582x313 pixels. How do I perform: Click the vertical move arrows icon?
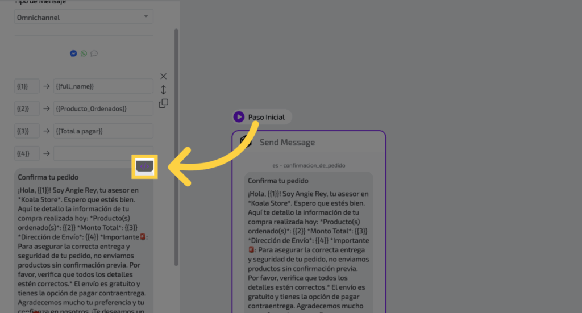163,90
